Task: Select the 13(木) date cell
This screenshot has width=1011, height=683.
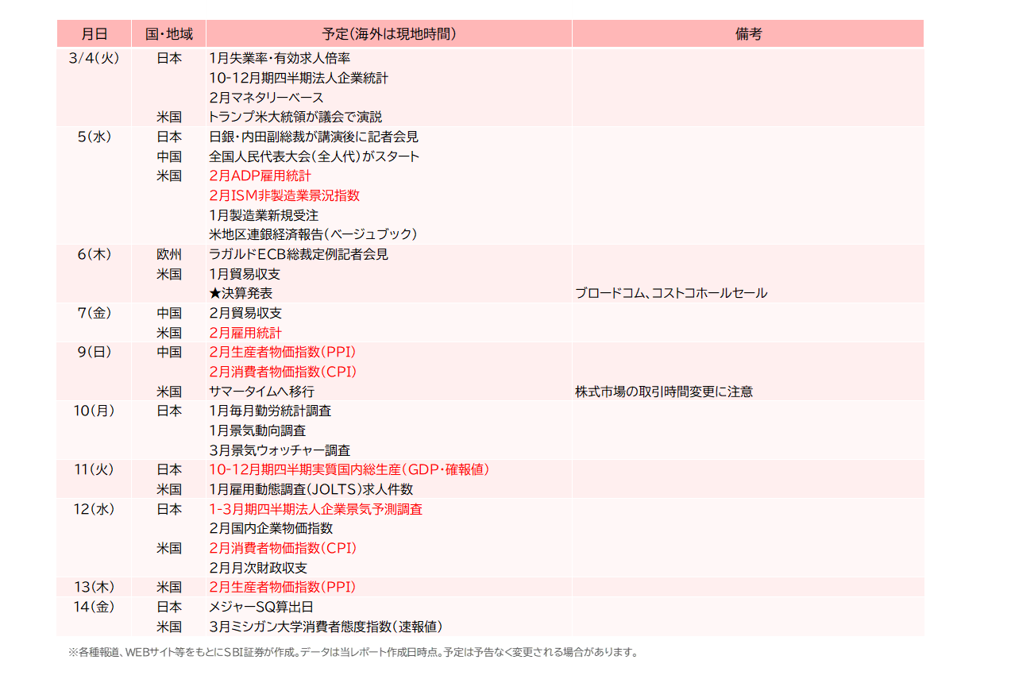Action: coord(95,587)
